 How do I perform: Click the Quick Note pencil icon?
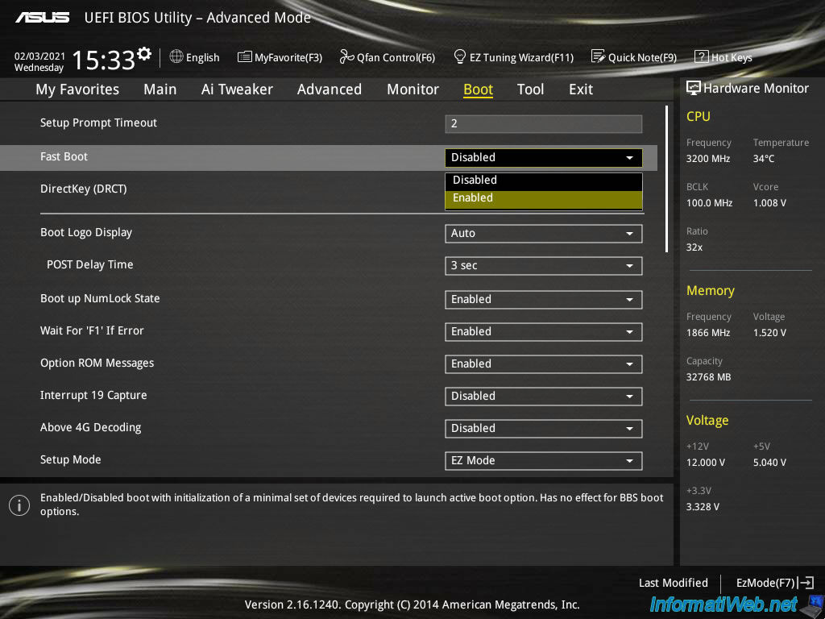pyautogui.click(x=599, y=56)
